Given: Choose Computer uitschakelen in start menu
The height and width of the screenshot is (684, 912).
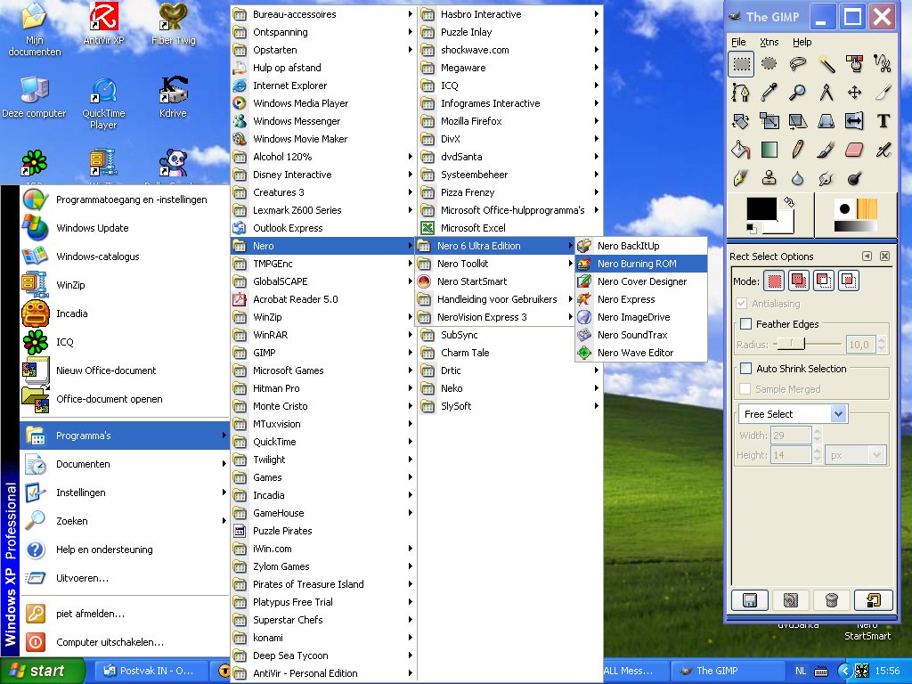Looking at the screenshot, I should pos(125,642).
